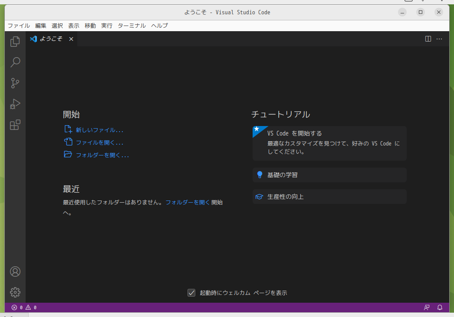Click the warnings count in status bar
The width and height of the screenshot is (454, 317).
click(31, 307)
